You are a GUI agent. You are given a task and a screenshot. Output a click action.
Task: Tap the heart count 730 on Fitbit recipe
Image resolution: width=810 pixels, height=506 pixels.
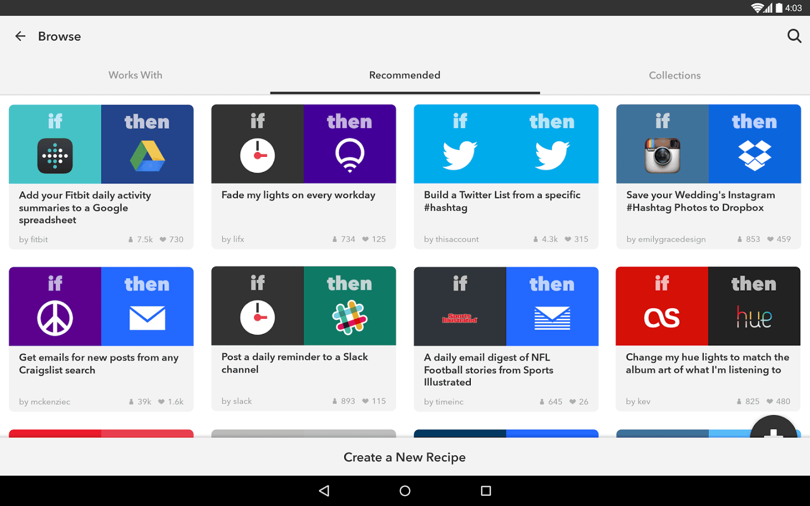pyautogui.click(x=172, y=240)
